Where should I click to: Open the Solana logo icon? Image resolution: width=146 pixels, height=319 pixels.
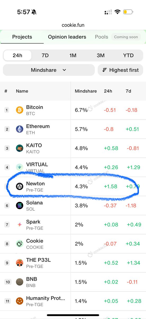click(x=20, y=205)
